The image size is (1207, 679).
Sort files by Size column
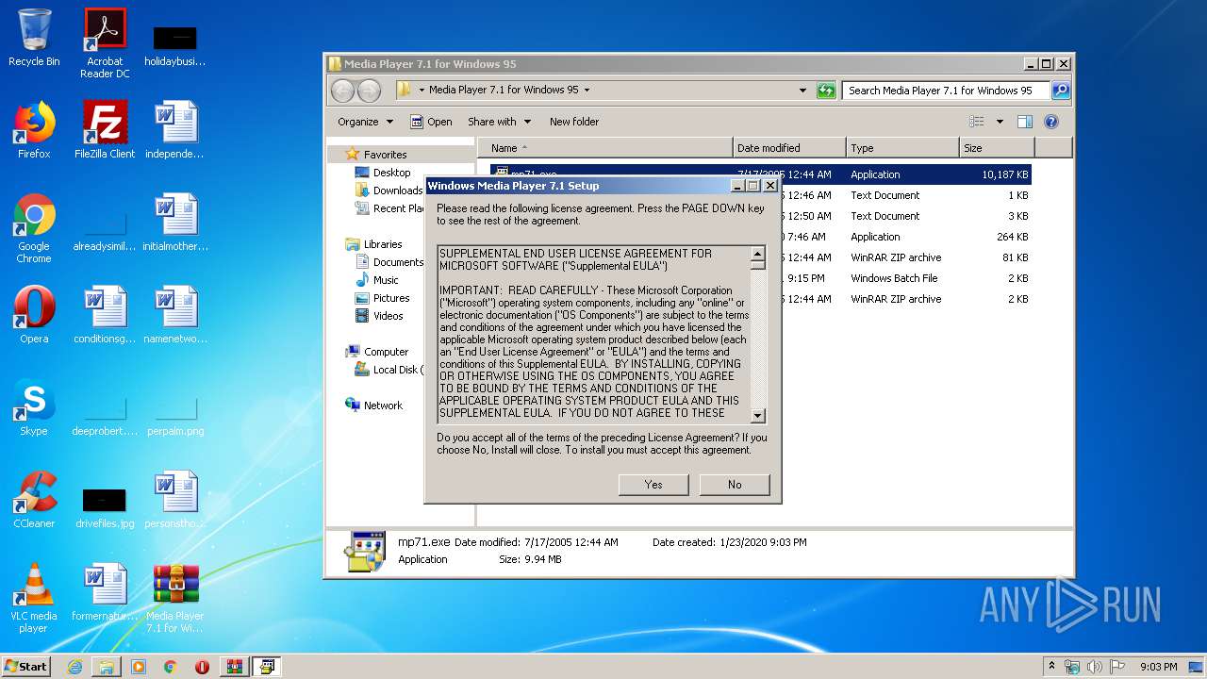[997, 148]
